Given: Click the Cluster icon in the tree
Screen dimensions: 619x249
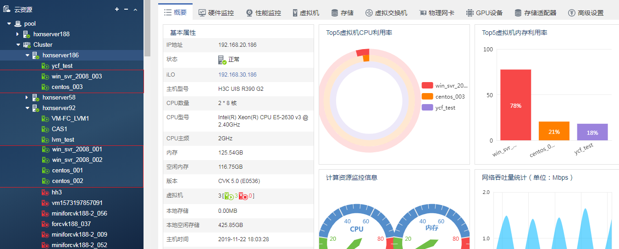Looking at the screenshot, I should pos(27,44).
